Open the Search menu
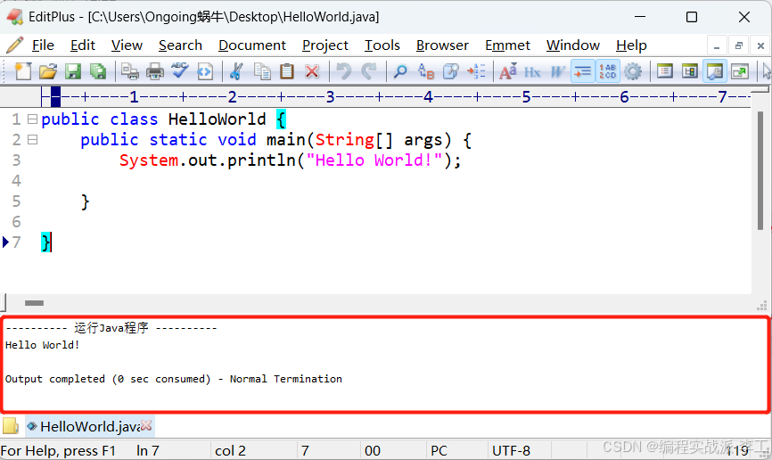This screenshot has height=460, width=772. [180, 45]
